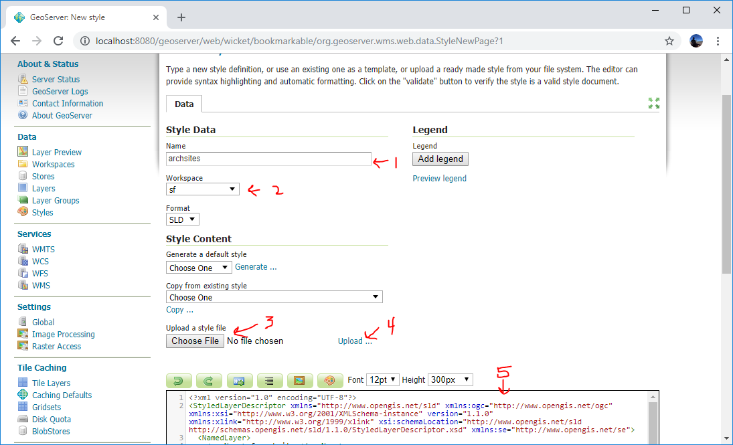
Task: Click the Raster Access icon
Action: [23, 346]
